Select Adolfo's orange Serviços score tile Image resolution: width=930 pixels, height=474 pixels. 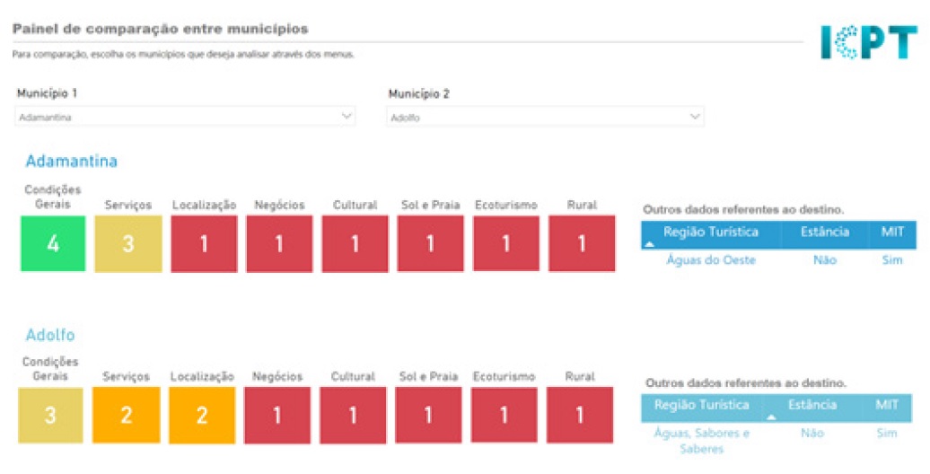tap(127, 415)
